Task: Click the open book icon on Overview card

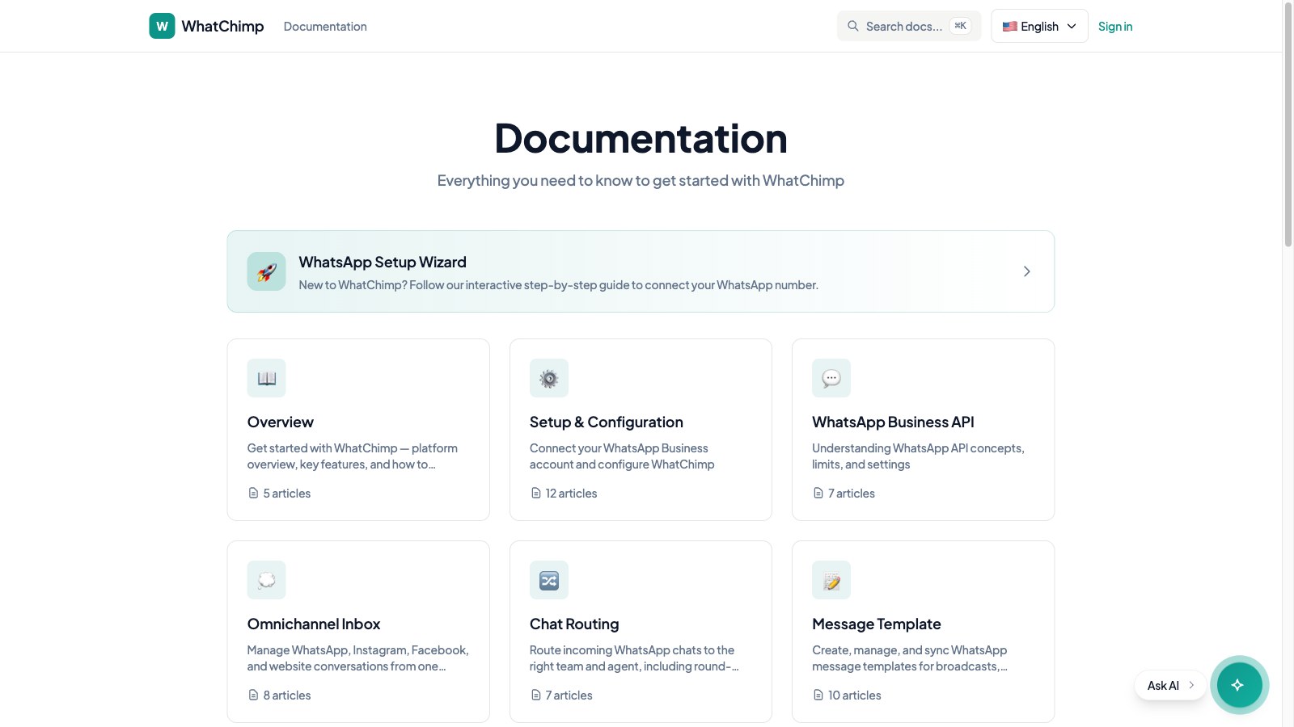Action: click(x=266, y=378)
